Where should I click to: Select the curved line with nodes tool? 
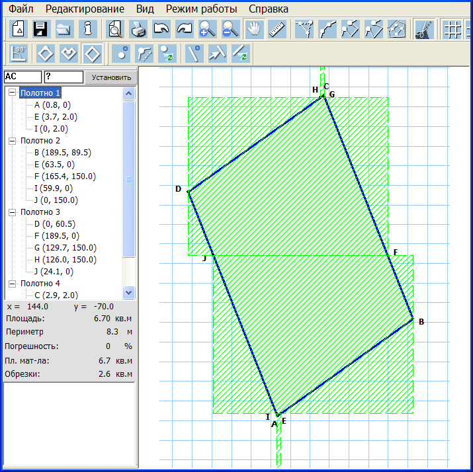[327, 29]
